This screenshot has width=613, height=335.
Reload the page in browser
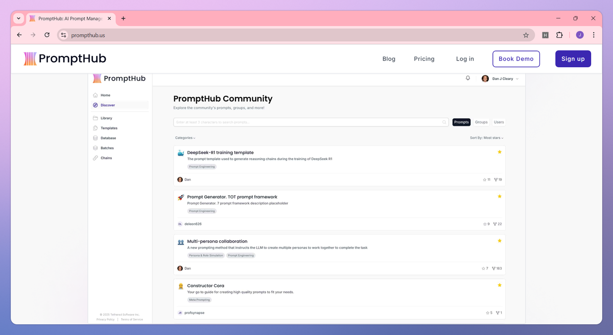(47, 35)
